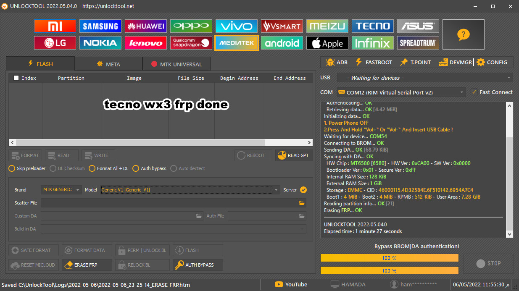Click the lower 100 % progress bar
Screen dimensions: 519x291
390,270
